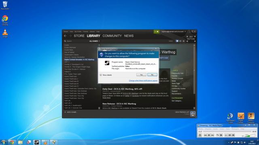Select Digital Combat Simulator: A-10C Warthog in list

(79, 60)
